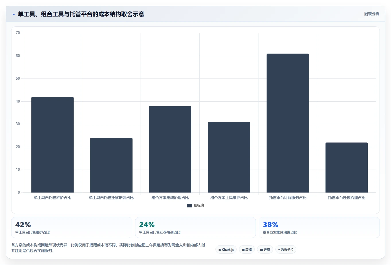Toggle the 指标值 legend entry
The image size is (391, 265).
pyautogui.click(x=195, y=205)
